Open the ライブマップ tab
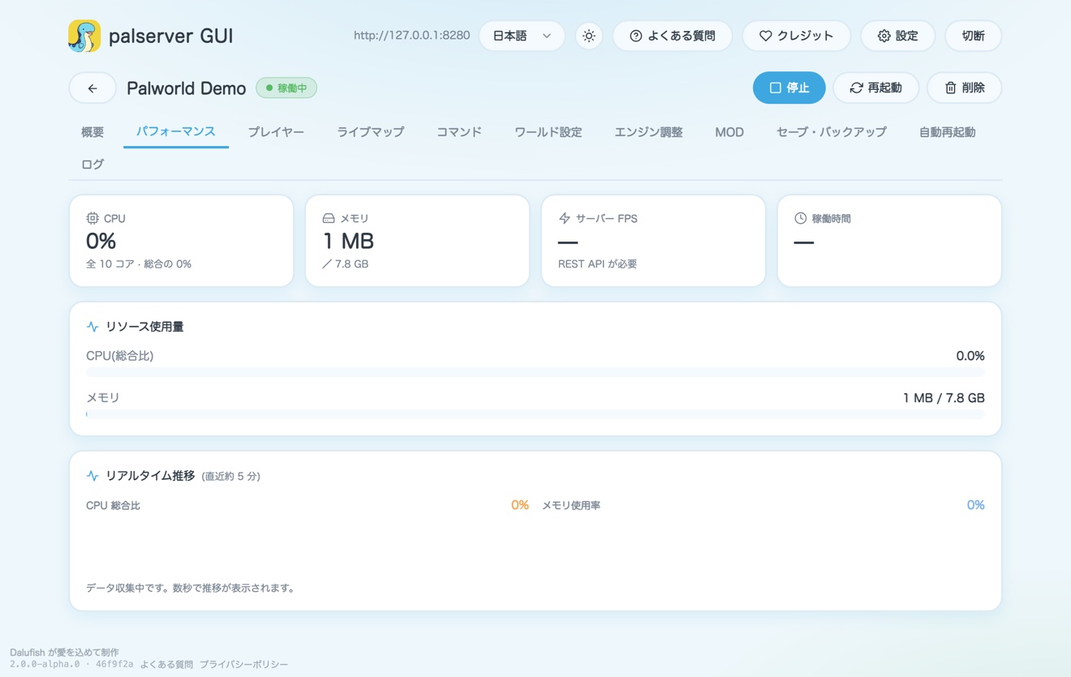This screenshot has height=677, width=1071. coord(371,131)
